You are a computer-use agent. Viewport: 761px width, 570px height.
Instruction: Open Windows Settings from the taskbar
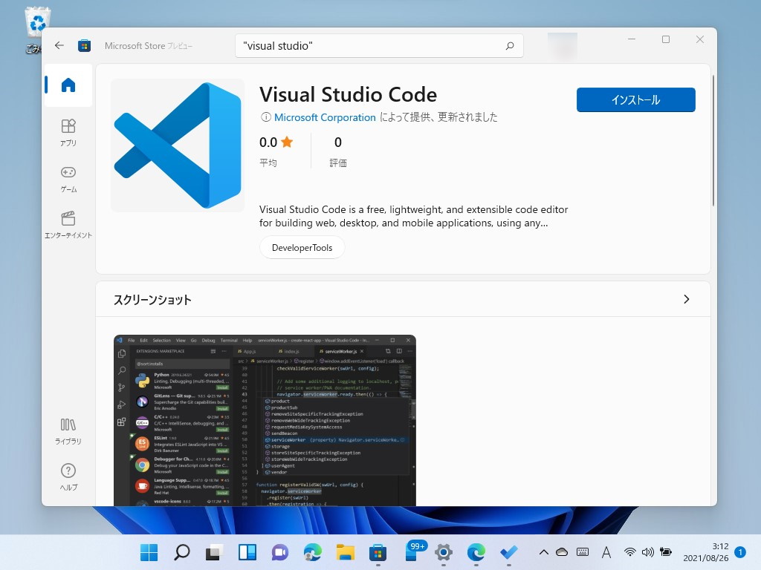pos(443,552)
